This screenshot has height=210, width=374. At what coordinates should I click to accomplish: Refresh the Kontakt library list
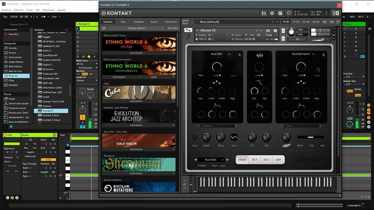tap(104, 28)
